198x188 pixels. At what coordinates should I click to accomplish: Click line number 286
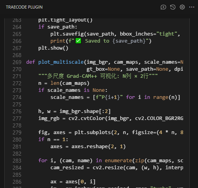(x=17, y=182)
